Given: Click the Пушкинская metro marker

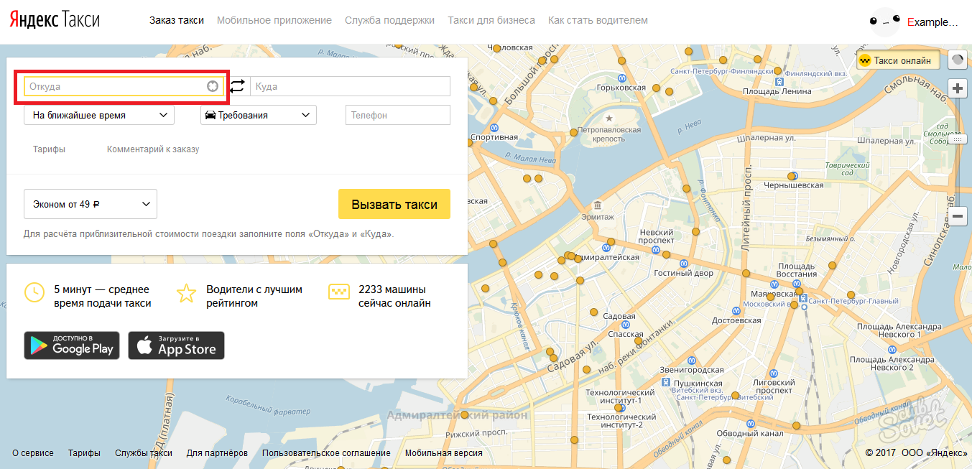Looking at the screenshot, I should point(667,383).
